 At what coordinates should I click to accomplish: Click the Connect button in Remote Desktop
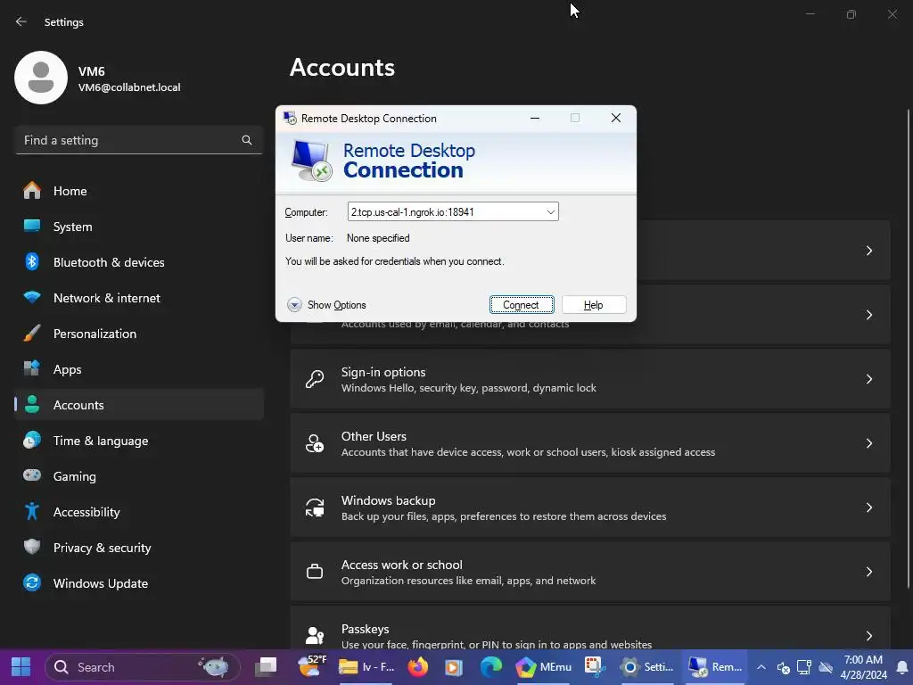[521, 305]
